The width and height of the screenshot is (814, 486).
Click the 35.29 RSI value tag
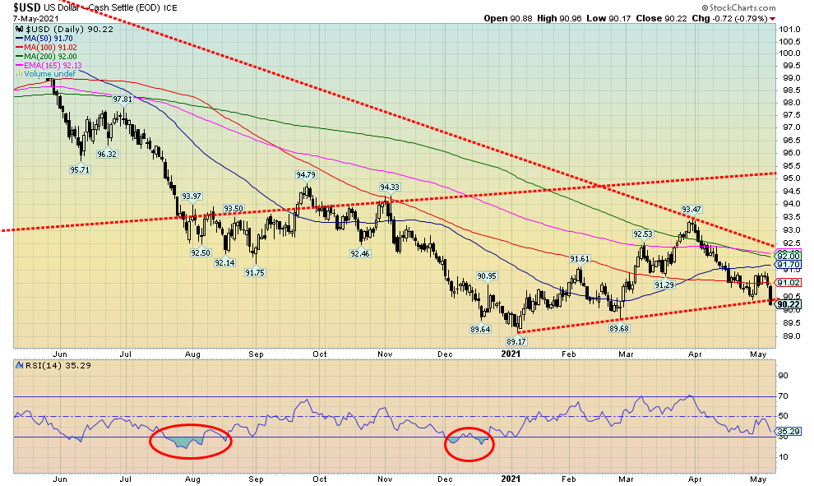click(x=791, y=430)
